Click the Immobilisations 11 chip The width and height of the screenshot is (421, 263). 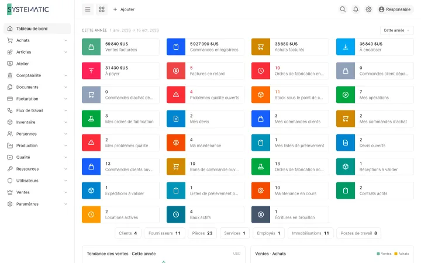(x=310, y=233)
